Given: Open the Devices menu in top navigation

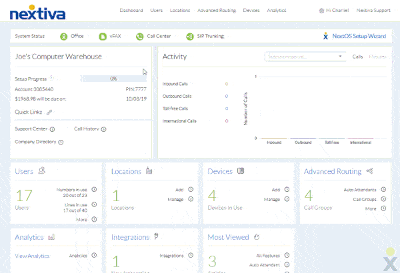Looking at the screenshot, I should [251, 11].
